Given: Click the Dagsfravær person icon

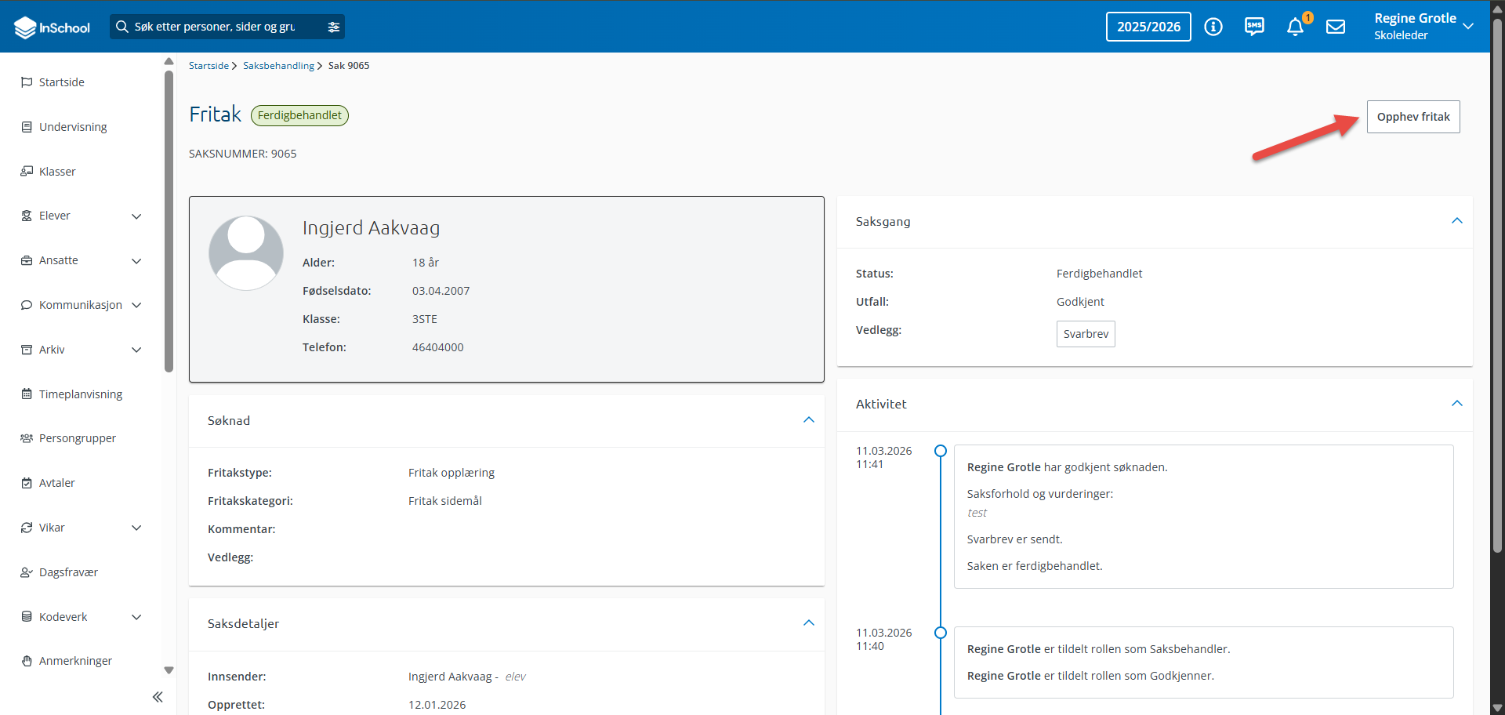Looking at the screenshot, I should (27, 572).
